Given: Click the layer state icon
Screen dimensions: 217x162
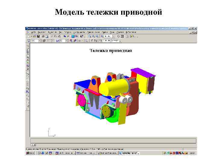Looking at the screenshot, I should tap(58, 41).
